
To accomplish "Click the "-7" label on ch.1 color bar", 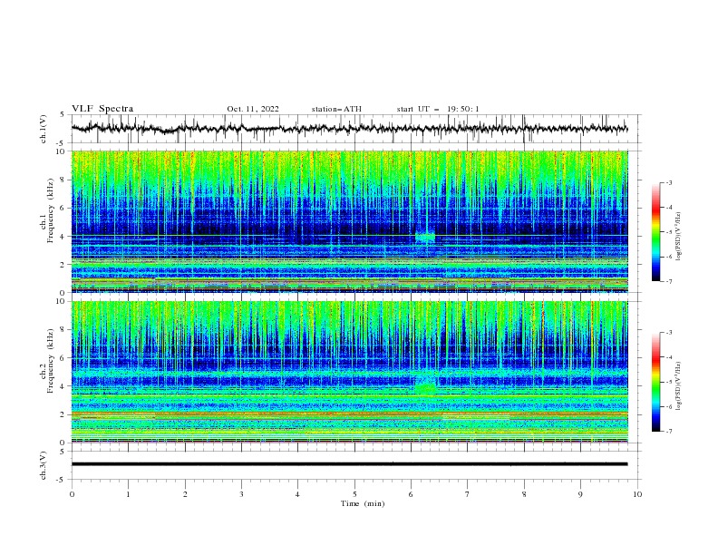I will coord(669,281).
